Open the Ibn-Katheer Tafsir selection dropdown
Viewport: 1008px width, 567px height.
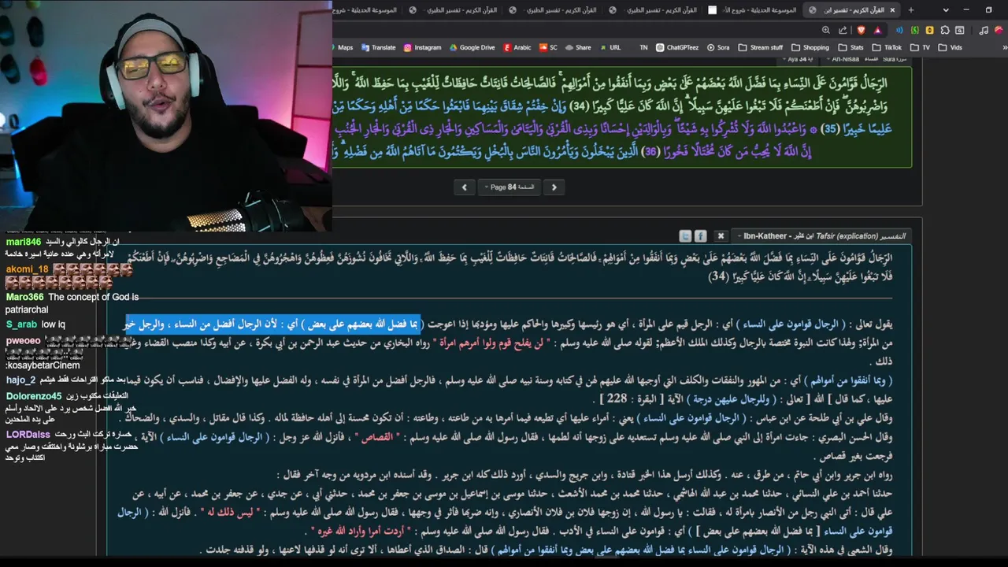click(823, 235)
